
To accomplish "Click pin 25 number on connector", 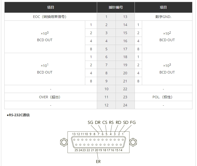I will pos(76,150).
